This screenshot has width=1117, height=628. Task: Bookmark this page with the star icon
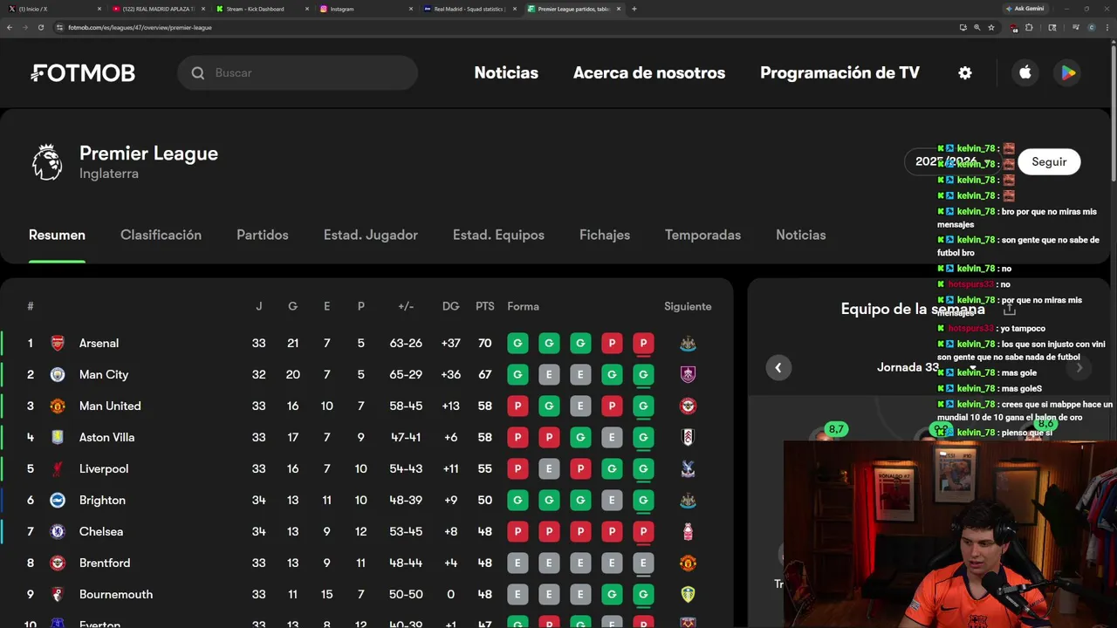(991, 27)
